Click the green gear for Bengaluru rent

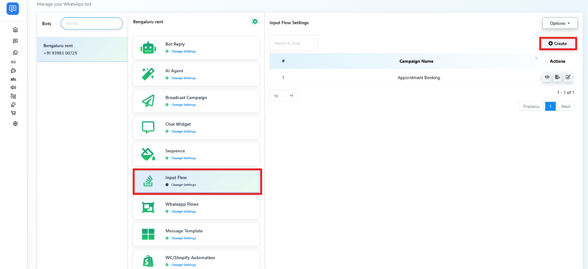pos(254,21)
